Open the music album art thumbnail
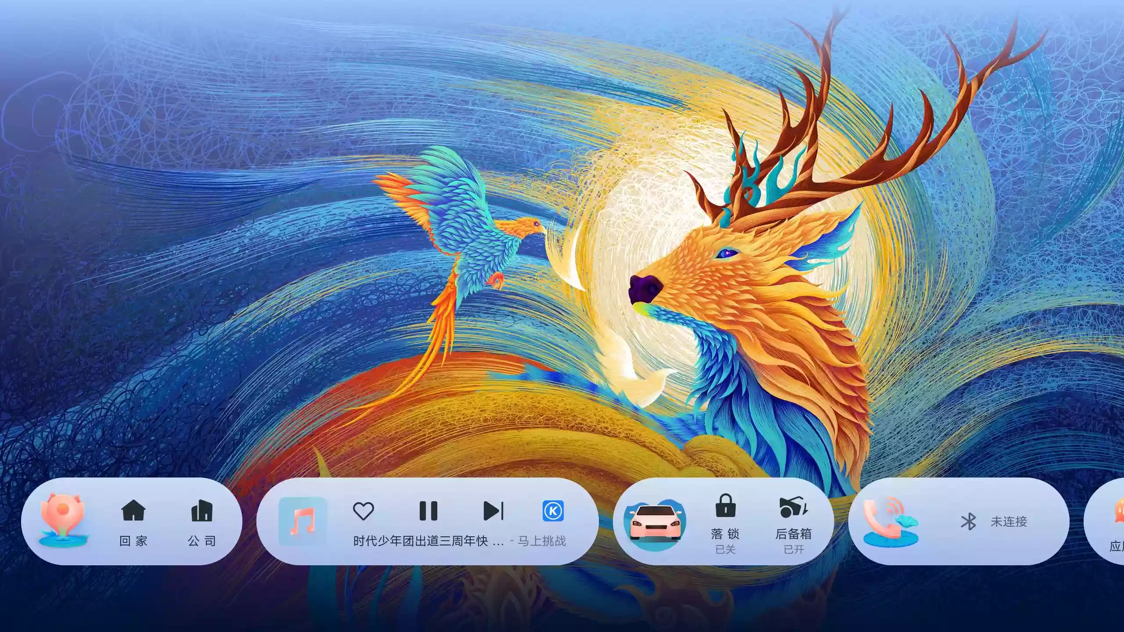Screen dimensions: 1124x632 [303, 521]
